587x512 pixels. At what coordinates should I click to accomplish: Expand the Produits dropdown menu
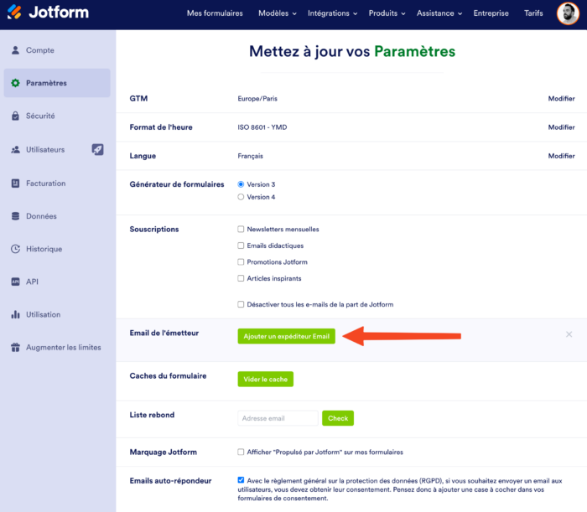(x=387, y=13)
